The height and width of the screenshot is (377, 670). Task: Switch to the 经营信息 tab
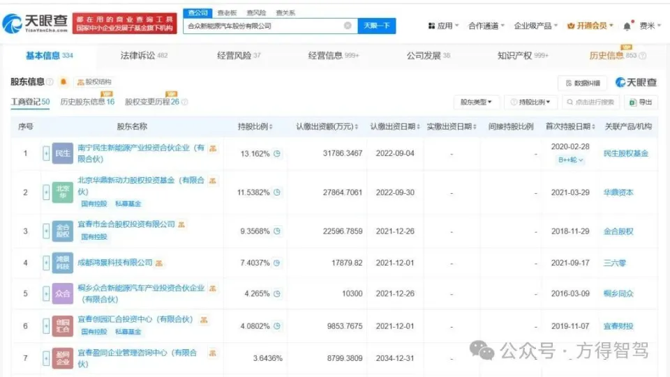pyautogui.click(x=334, y=56)
